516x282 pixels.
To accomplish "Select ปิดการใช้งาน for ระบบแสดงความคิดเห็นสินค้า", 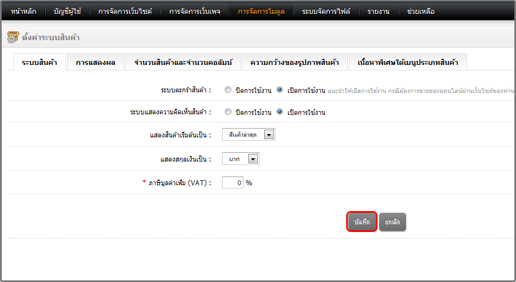I will (228, 112).
